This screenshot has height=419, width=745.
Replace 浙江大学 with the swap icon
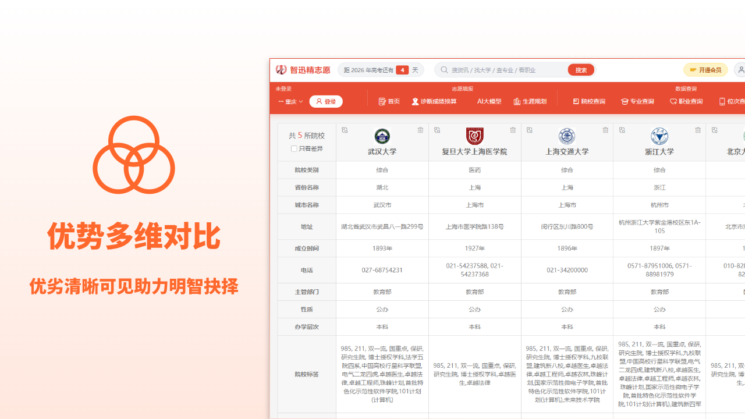(x=622, y=130)
